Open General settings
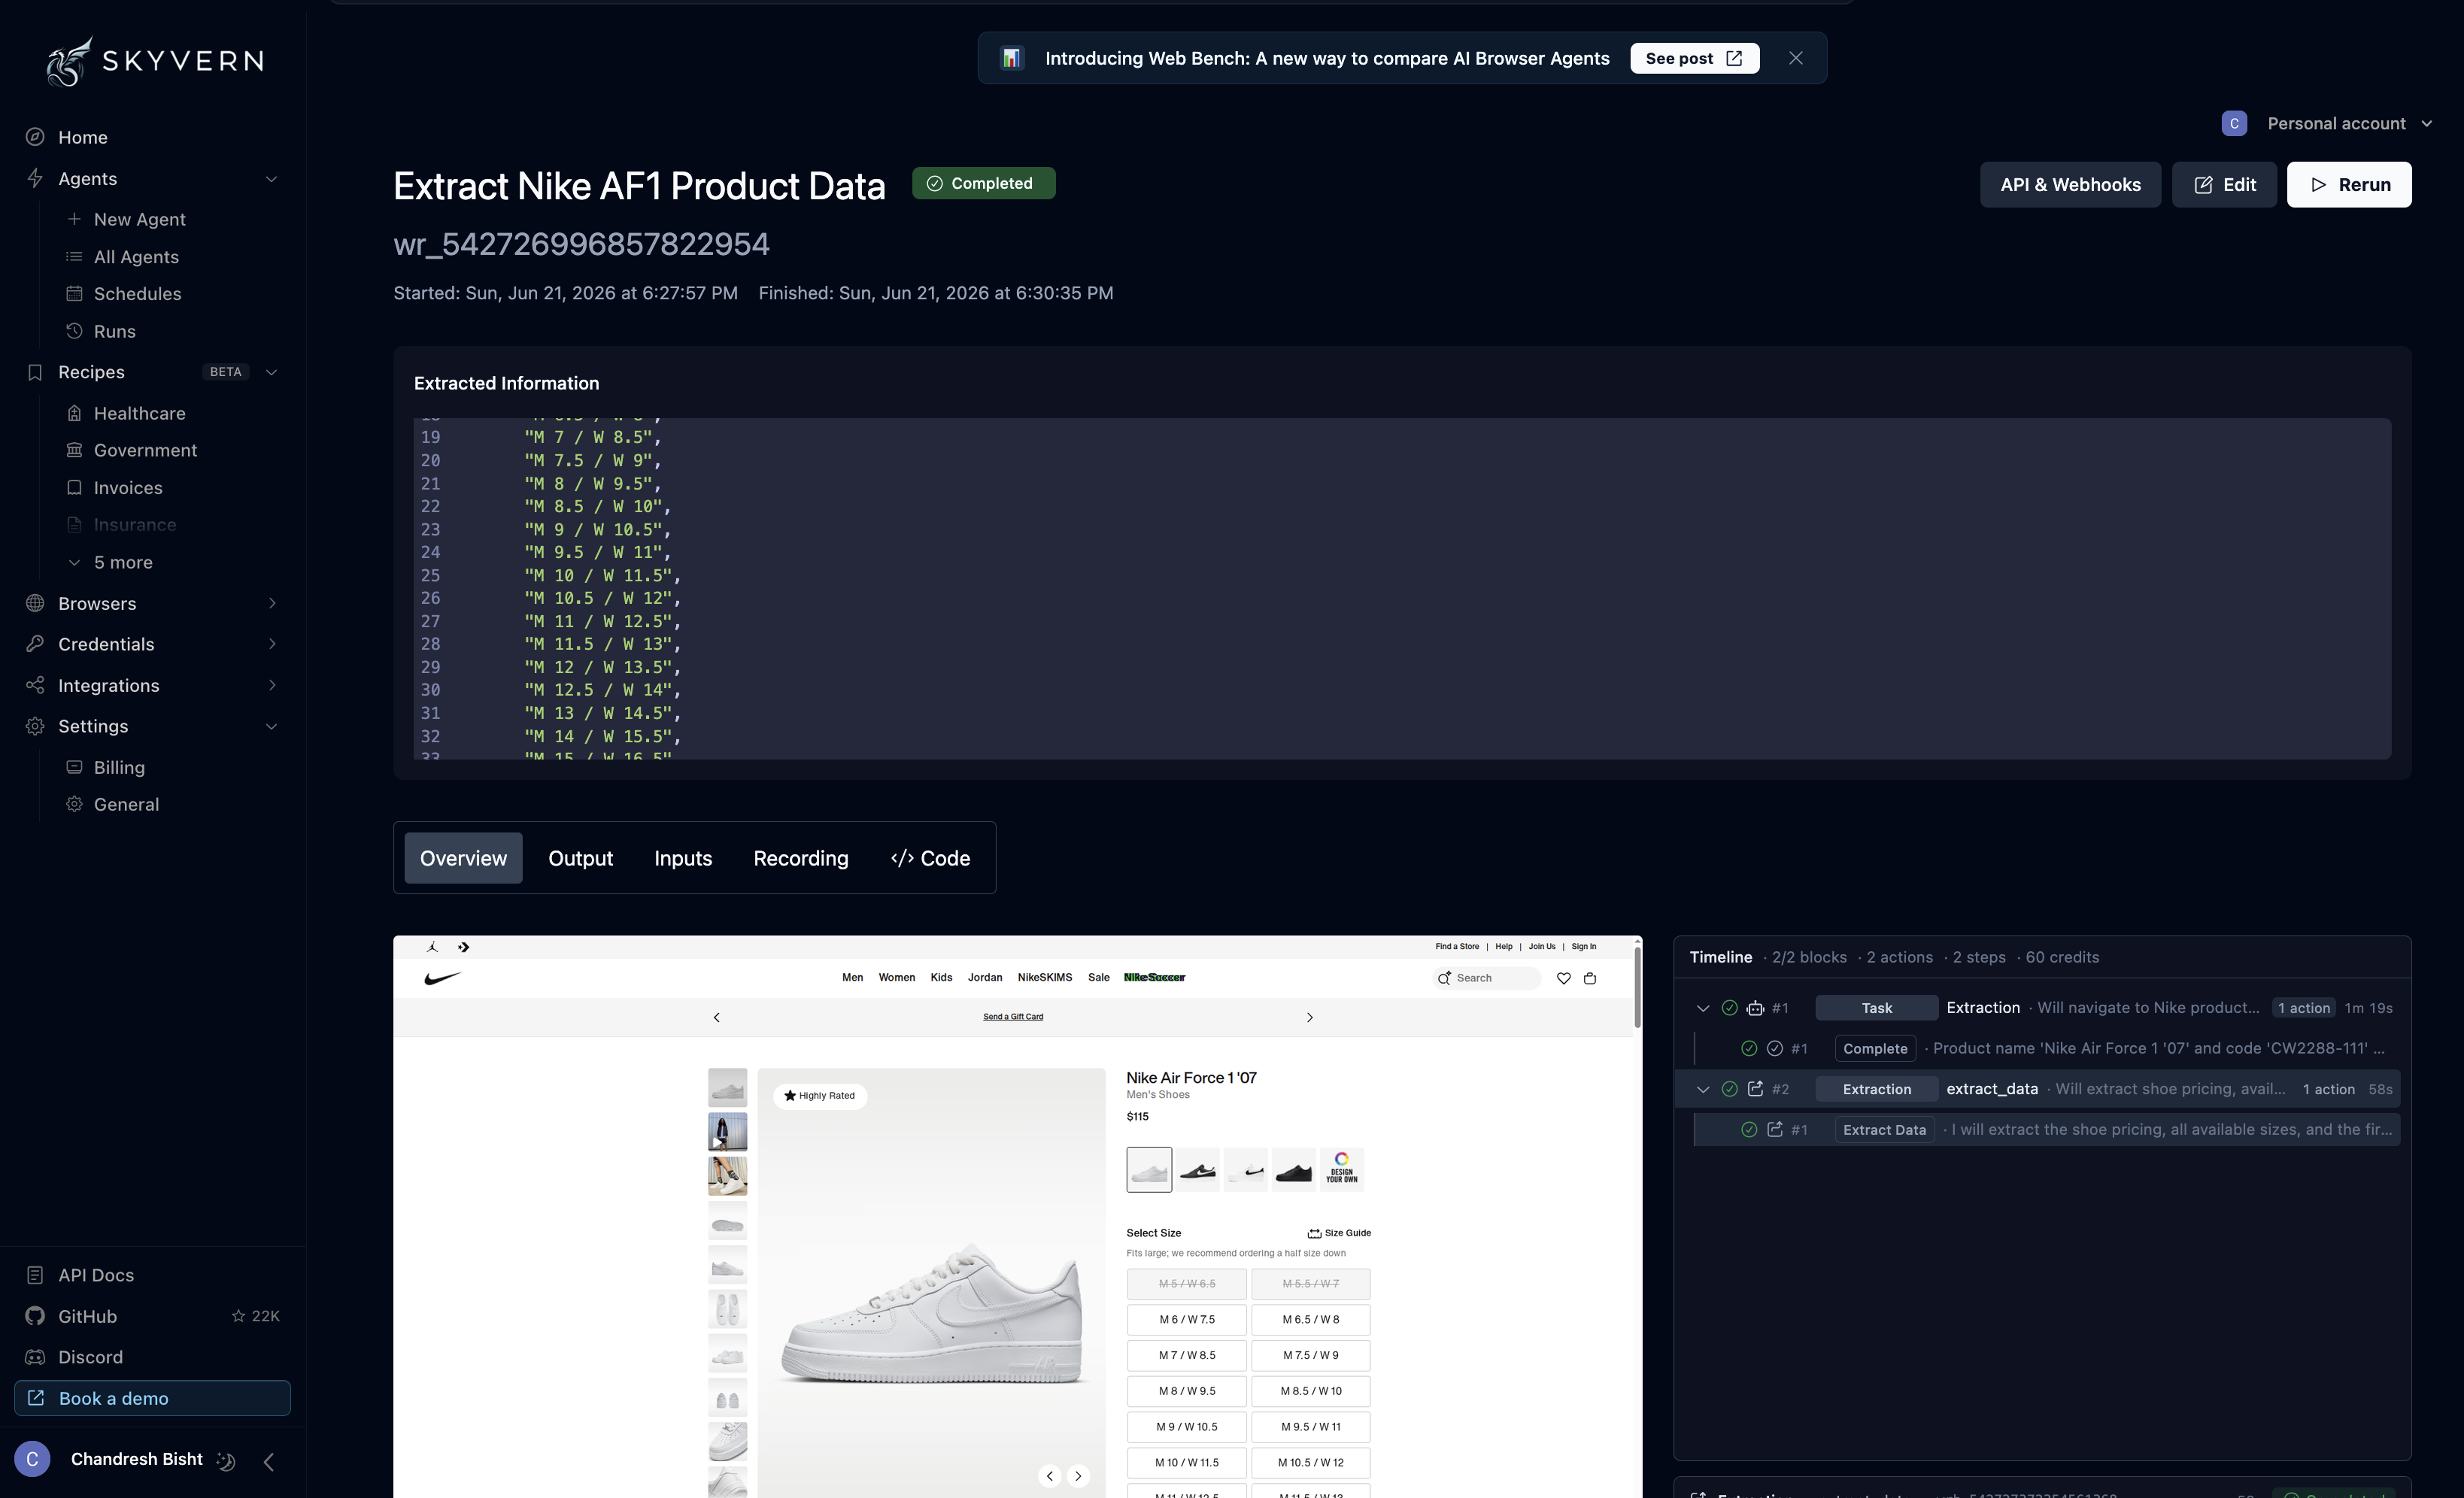 [126, 804]
